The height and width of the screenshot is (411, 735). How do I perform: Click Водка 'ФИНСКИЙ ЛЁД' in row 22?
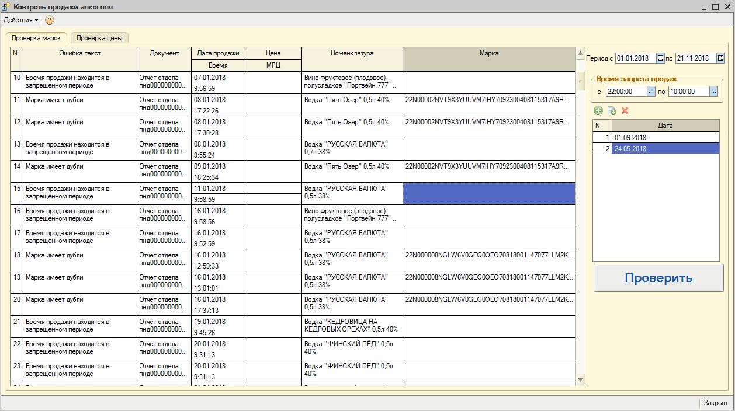point(352,349)
